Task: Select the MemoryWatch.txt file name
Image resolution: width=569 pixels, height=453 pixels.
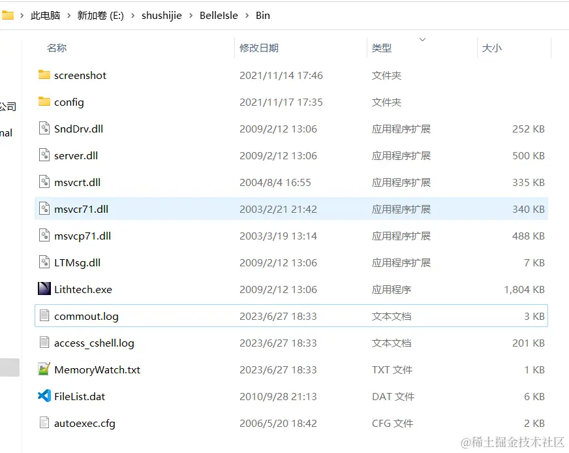Action: [97, 370]
